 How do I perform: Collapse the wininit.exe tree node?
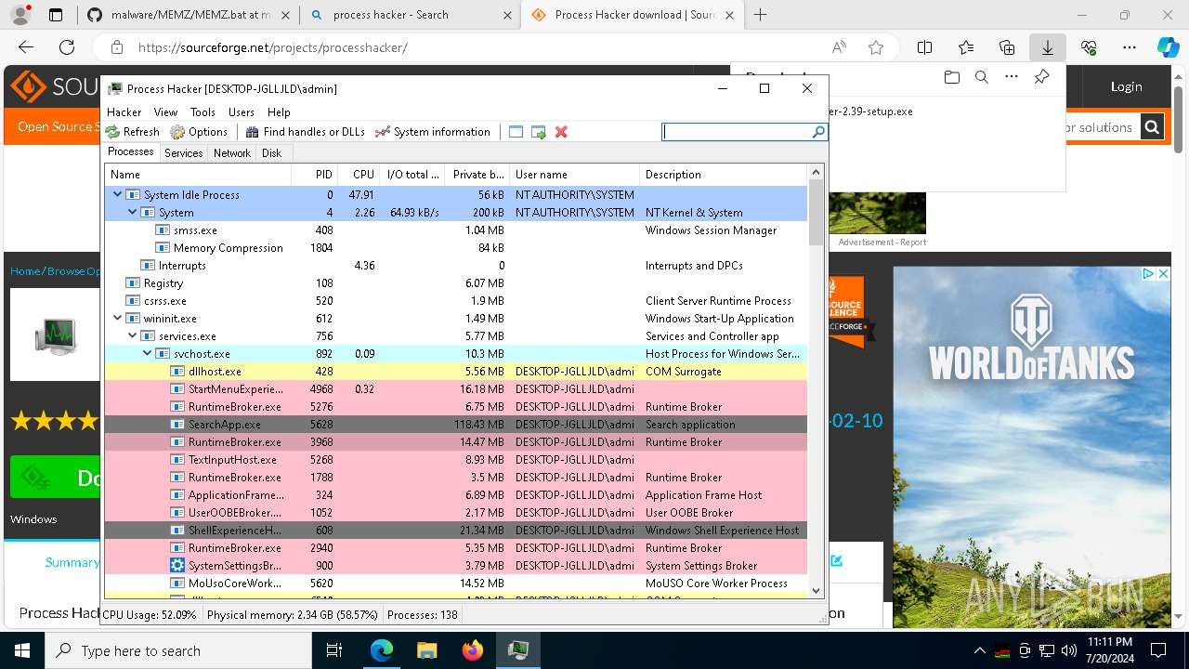[x=118, y=318]
